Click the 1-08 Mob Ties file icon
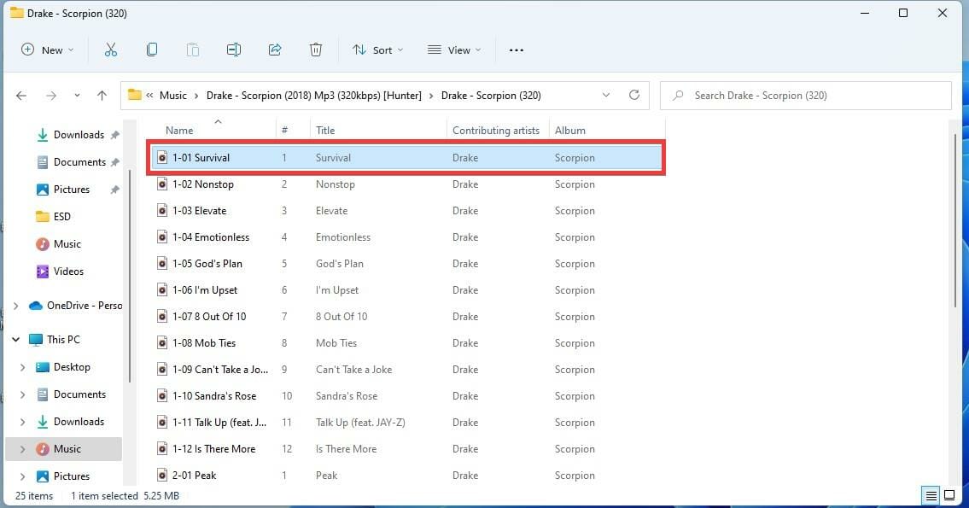Image resolution: width=969 pixels, height=508 pixels. point(162,343)
